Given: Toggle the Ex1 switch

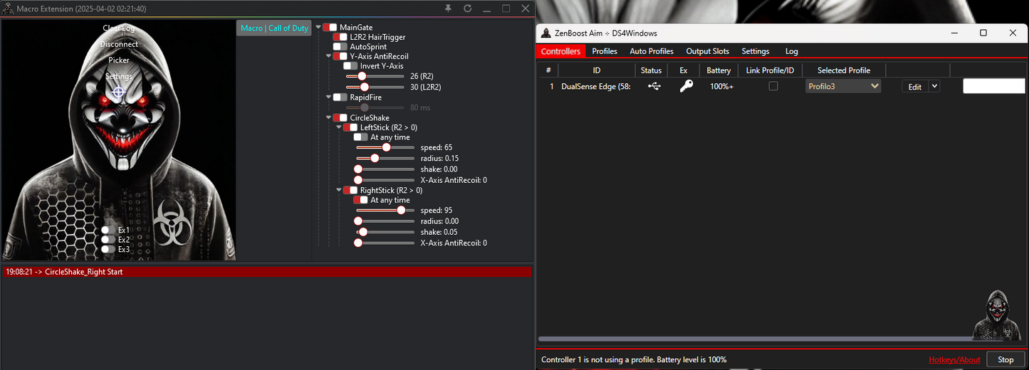Looking at the screenshot, I should [x=108, y=230].
